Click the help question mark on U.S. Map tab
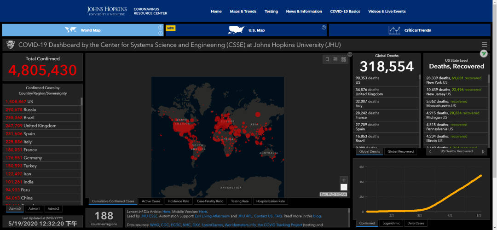Image resolution: width=497 pixels, height=230 pixels. (324, 28)
